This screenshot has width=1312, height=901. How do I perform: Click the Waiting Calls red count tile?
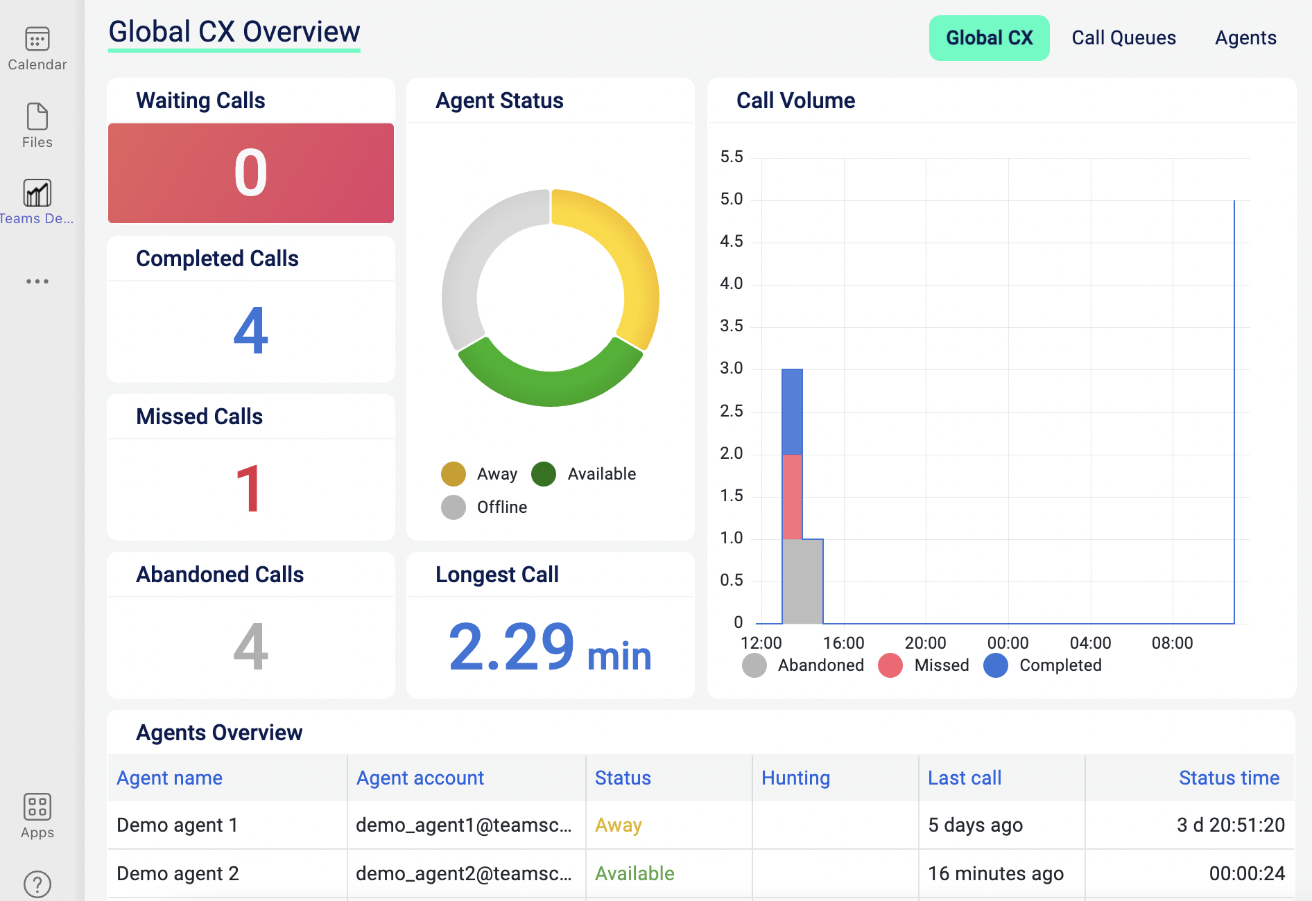click(x=251, y=173)
